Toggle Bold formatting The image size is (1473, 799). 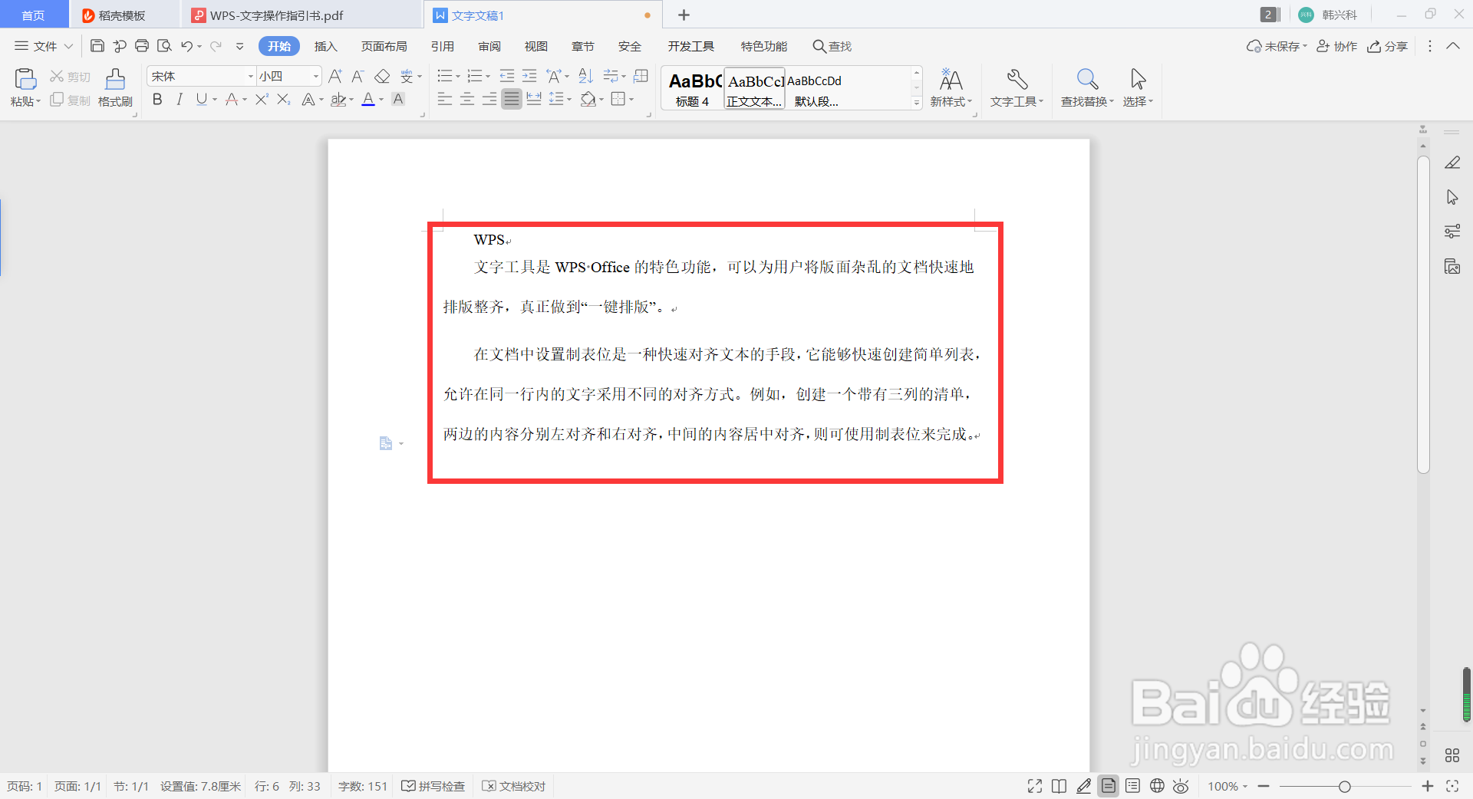tap(157, 99)
